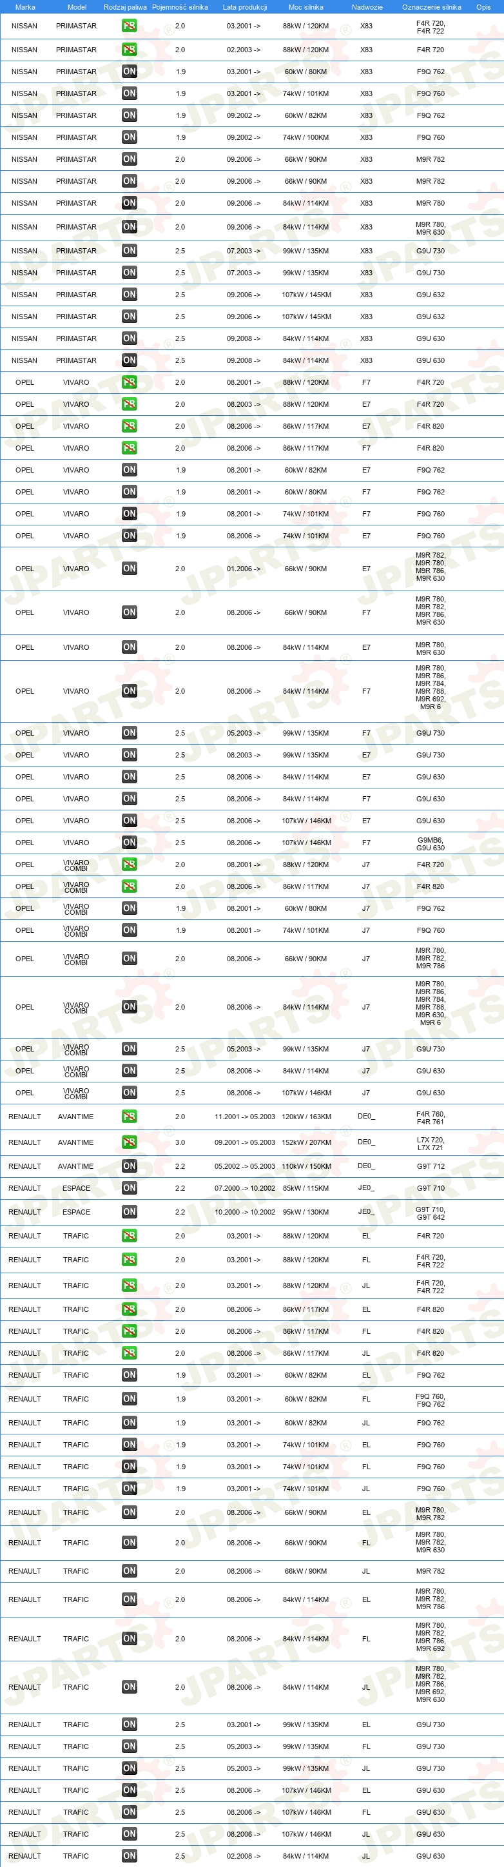Click the Rodzaj paliwa column header
Image resolution: width=504 pixels, height=1867 pixels.
(x=125, y=7)
